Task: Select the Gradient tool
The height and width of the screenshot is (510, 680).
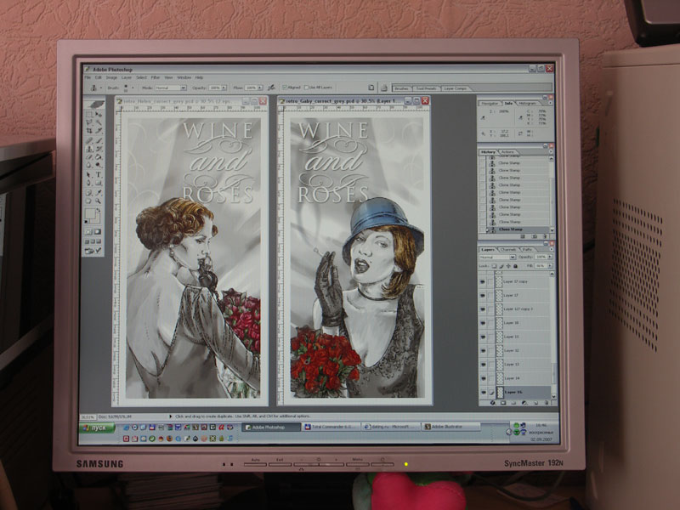Action: point(99,157)
